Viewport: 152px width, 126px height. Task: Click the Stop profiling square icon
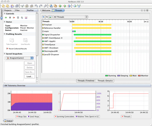(x=10, y=17)
